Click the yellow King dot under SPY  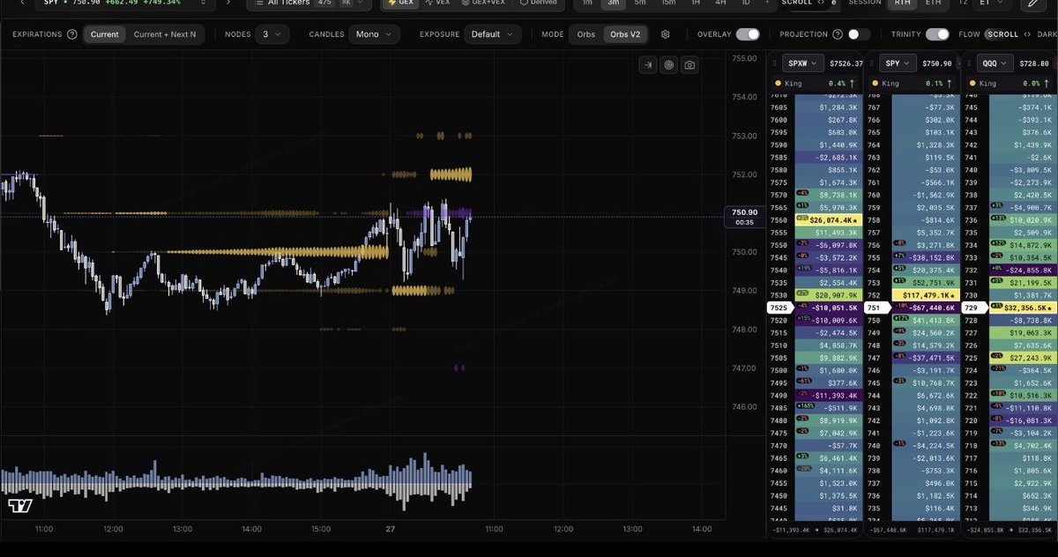(874, 84)
